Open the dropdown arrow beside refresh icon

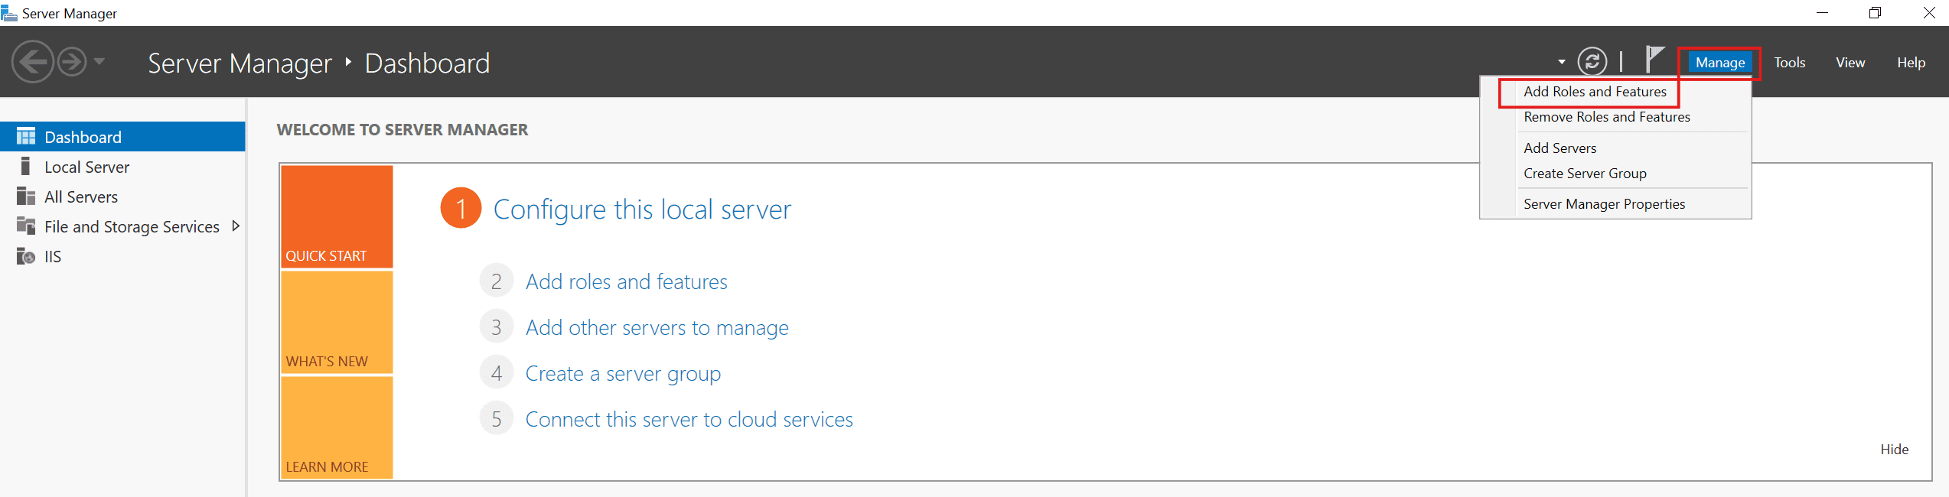point(1561,62)
